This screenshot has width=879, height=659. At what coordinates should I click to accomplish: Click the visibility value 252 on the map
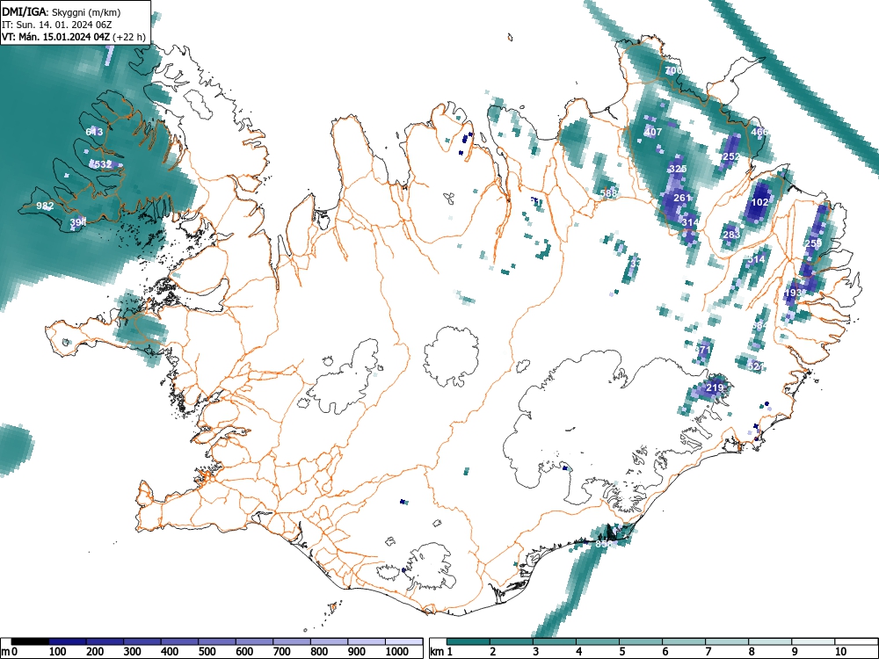tap(731, 156)
